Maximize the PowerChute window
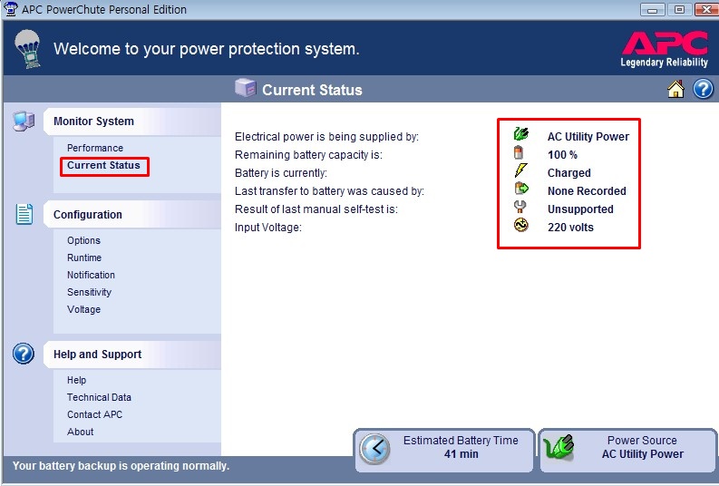The height and width of the screenshot is (486, 719). (x=679, y=9)
